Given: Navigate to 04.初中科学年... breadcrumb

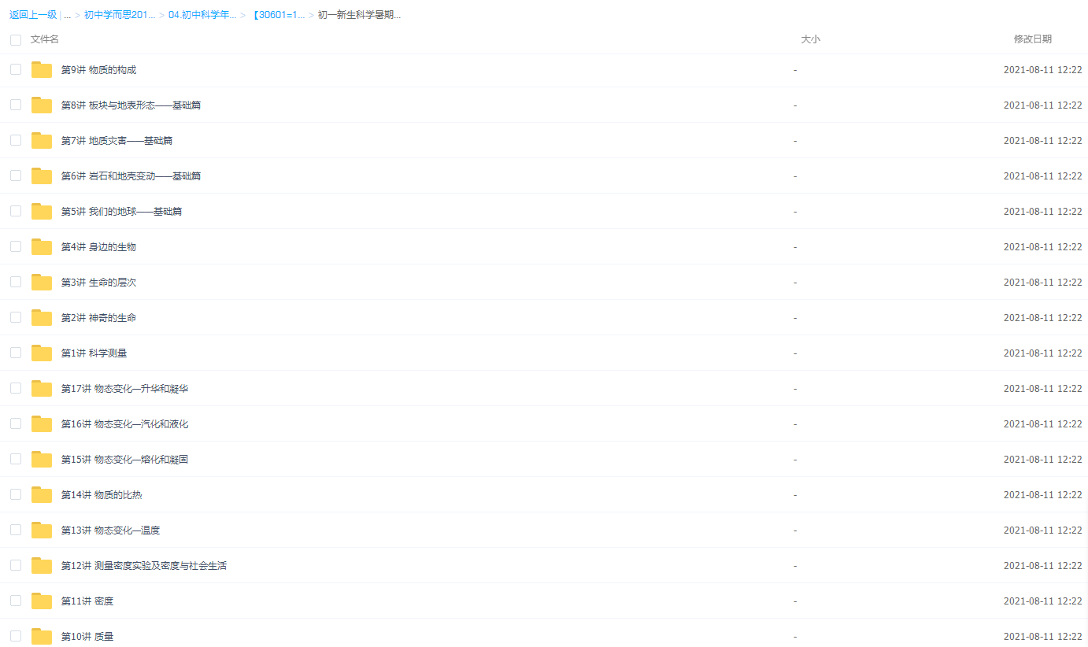Looking at the screenshot, I should pyautogui.click(x=202, y=15).
